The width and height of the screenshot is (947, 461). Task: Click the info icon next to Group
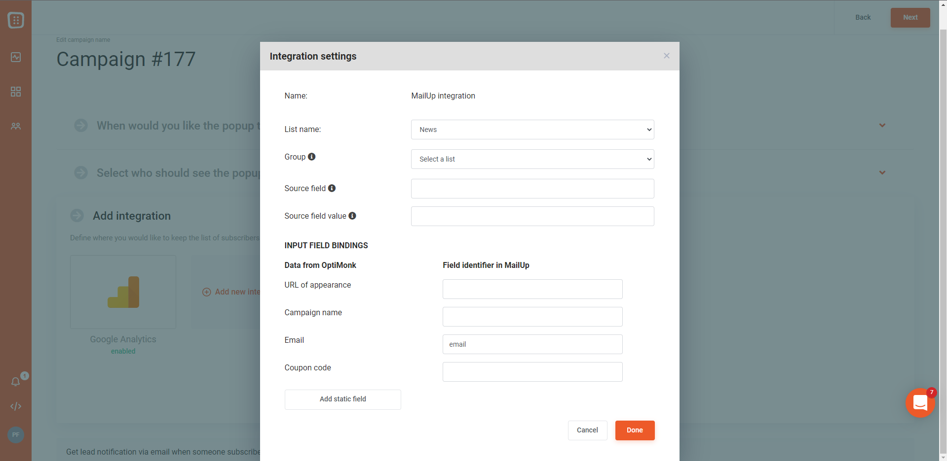coord(312,157)
